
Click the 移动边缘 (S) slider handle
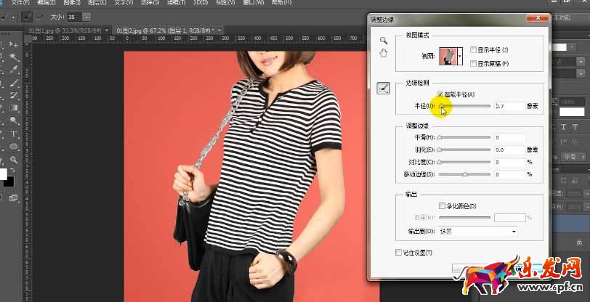465,174
